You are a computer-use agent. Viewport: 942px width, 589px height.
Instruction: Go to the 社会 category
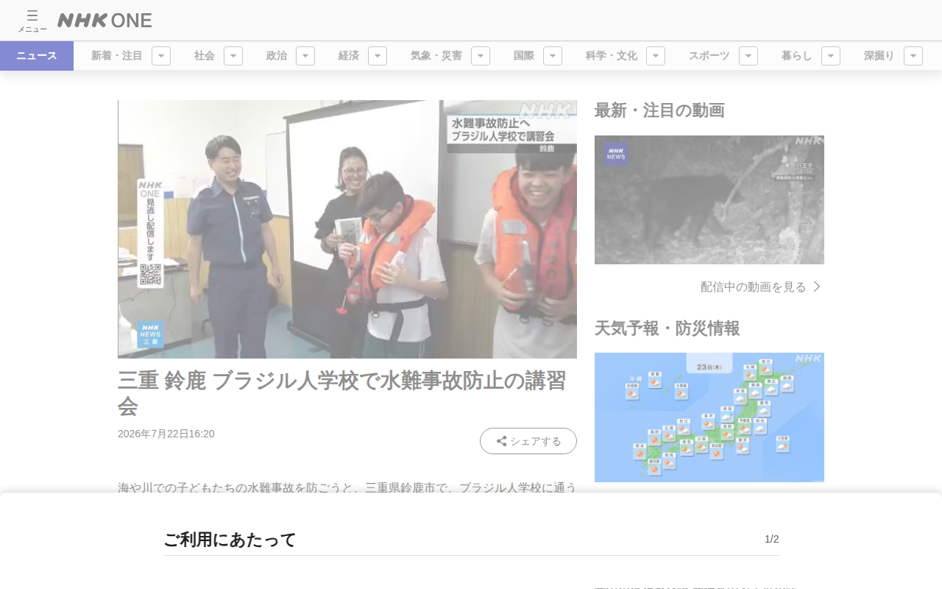205,56
